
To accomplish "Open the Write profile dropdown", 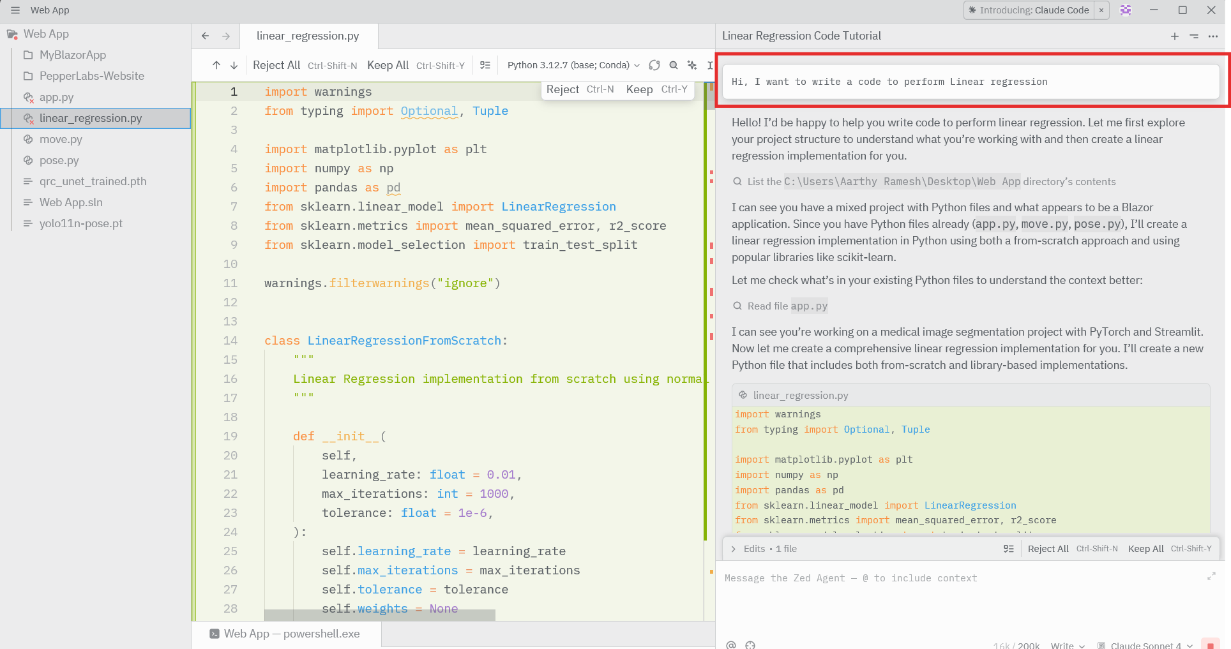I will (x=1067, y=645).
